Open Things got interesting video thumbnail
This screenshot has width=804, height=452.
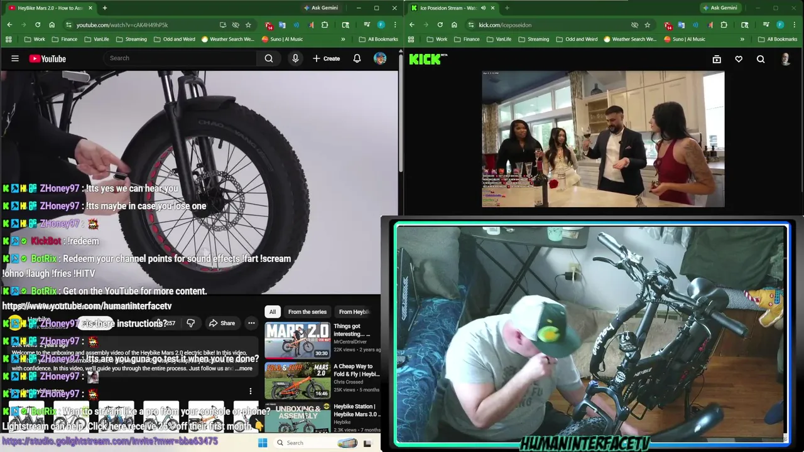298,340
